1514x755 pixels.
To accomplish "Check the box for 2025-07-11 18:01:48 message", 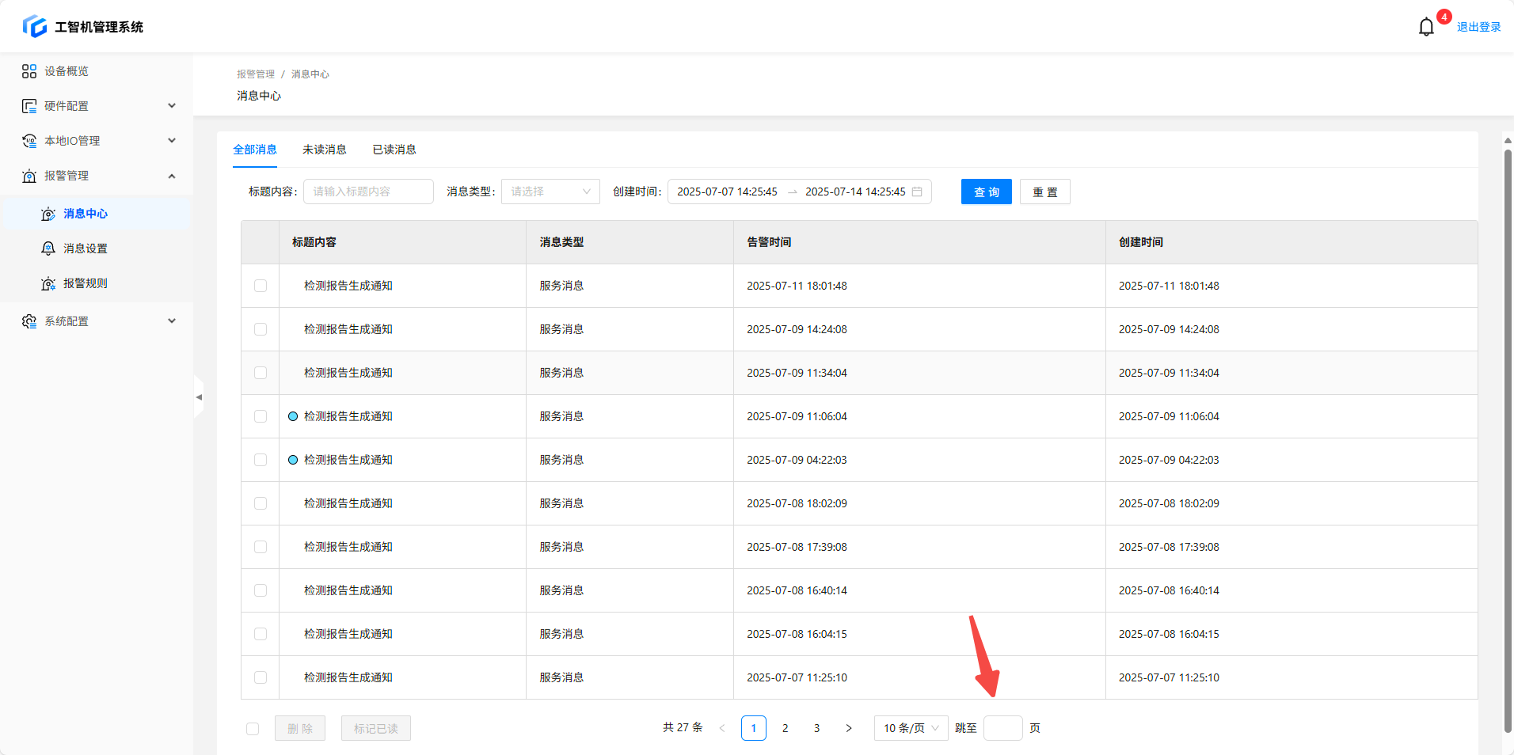I will click(x=261, y=286).
